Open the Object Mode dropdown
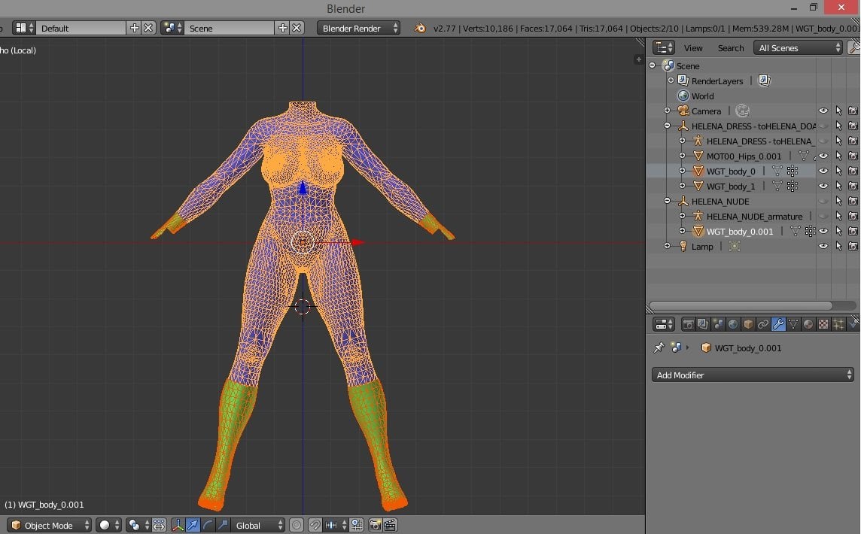This screenshot has height=534, width=861. pos(49,525)
